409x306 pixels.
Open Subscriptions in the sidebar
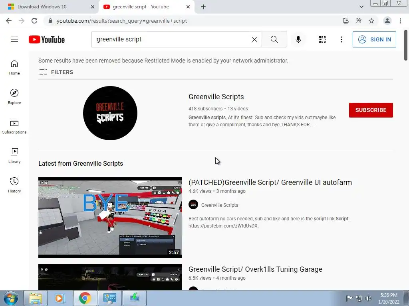pos(14,126)
